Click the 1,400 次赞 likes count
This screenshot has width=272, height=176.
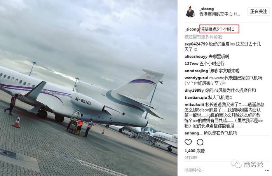tap(195, 151)
